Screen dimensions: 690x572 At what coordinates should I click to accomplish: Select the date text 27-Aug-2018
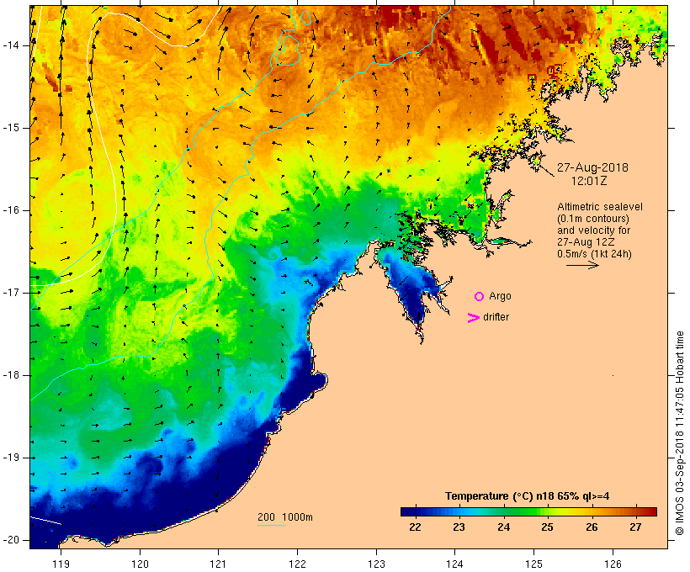tap(592, 167)
